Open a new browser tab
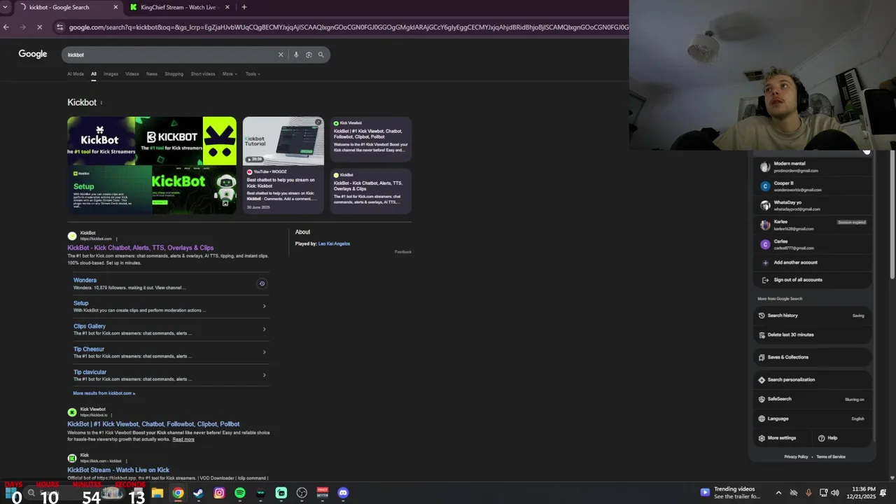The width and height of the screenshot is (896, 504). [x=244, y=7]
